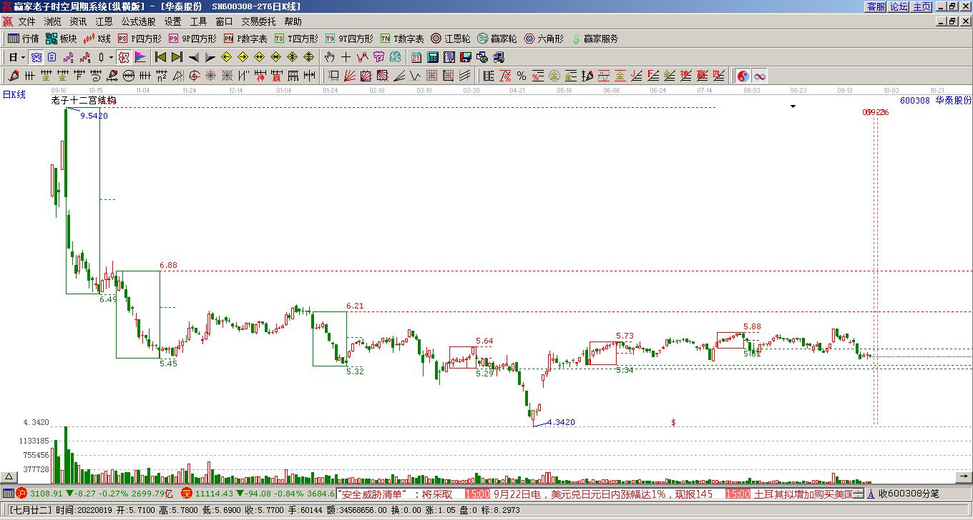Select the hand pan tool
This screenshot has width=973, height=520.
329,57
